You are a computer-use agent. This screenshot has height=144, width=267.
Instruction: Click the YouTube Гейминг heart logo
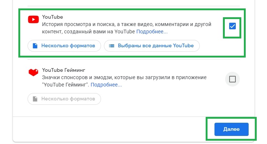click(33, 73)
